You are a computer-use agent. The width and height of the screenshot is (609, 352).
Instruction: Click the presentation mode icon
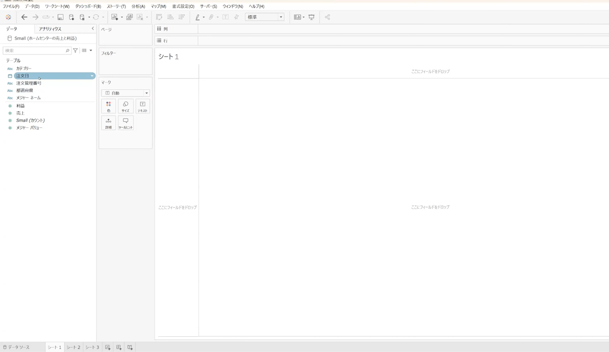pos(312,17)
